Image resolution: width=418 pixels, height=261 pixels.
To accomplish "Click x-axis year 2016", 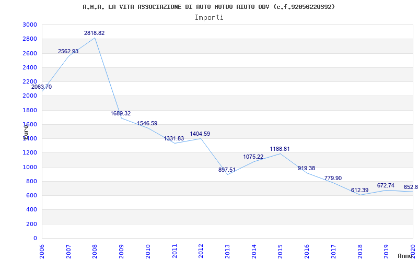I will coord(307,252).
